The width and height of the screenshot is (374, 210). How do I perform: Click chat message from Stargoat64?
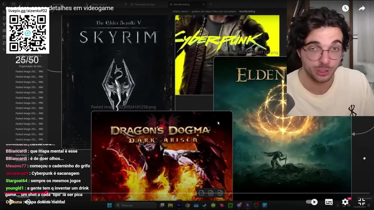(x=43, y=181)
